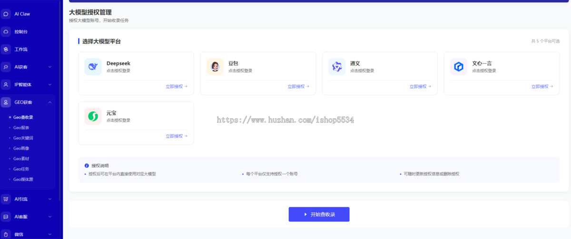The height and width of the screenshot is (239, 571).
Task: Expand the AI客服 menu chevron
Action: 50,217
